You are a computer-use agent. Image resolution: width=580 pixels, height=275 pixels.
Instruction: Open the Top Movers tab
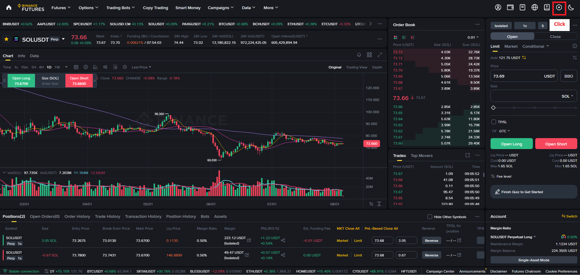421,155
